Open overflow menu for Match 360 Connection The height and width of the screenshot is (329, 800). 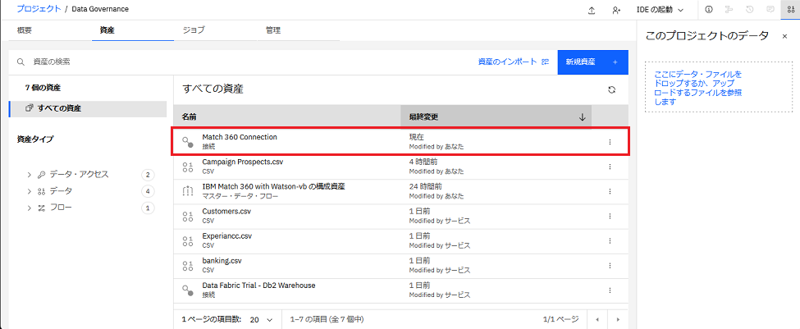tap(610, 142)
